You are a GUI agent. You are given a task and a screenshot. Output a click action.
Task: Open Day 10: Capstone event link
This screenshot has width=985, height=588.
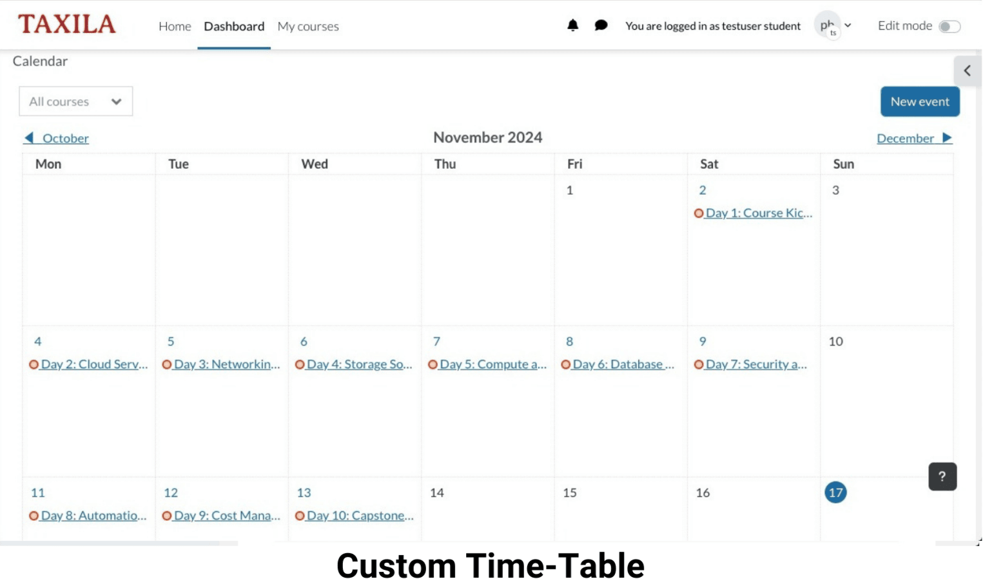click(360, 516)
